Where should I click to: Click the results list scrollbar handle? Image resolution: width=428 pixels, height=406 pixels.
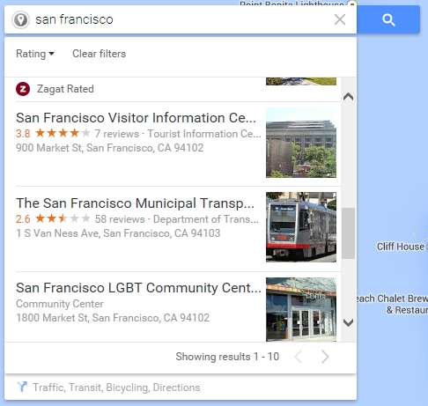[x=348, y=233]
